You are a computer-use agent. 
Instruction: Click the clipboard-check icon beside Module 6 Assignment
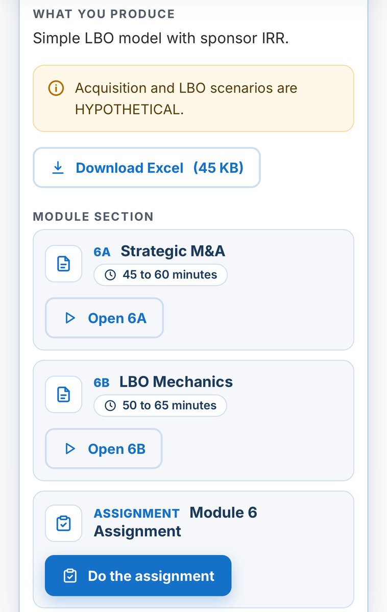64,523
